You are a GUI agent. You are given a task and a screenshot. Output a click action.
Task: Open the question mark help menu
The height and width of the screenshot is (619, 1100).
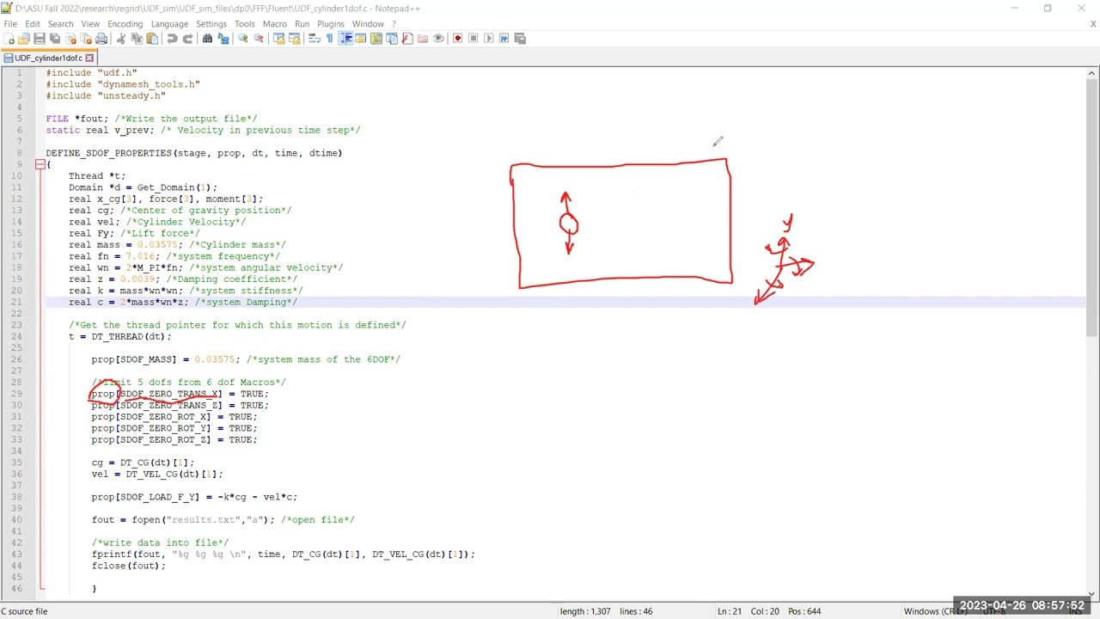tap(394, 24)
